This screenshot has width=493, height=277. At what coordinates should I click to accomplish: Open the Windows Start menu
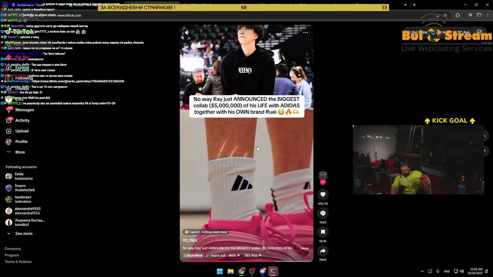point(220,271)
